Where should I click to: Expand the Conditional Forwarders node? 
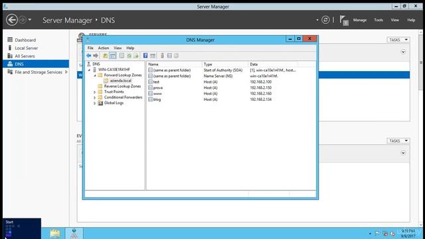pyautogui.click(x=94, y=98)
